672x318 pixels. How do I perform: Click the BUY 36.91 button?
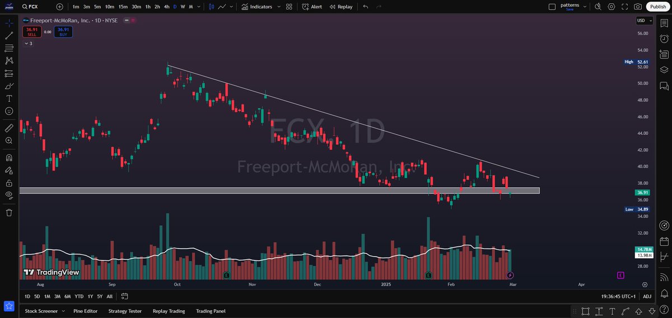(63, 32)
